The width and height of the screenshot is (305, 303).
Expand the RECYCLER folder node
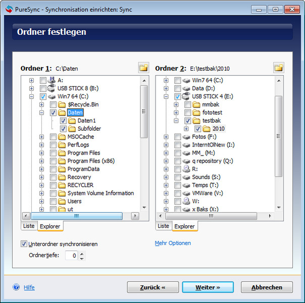(41, 185)
